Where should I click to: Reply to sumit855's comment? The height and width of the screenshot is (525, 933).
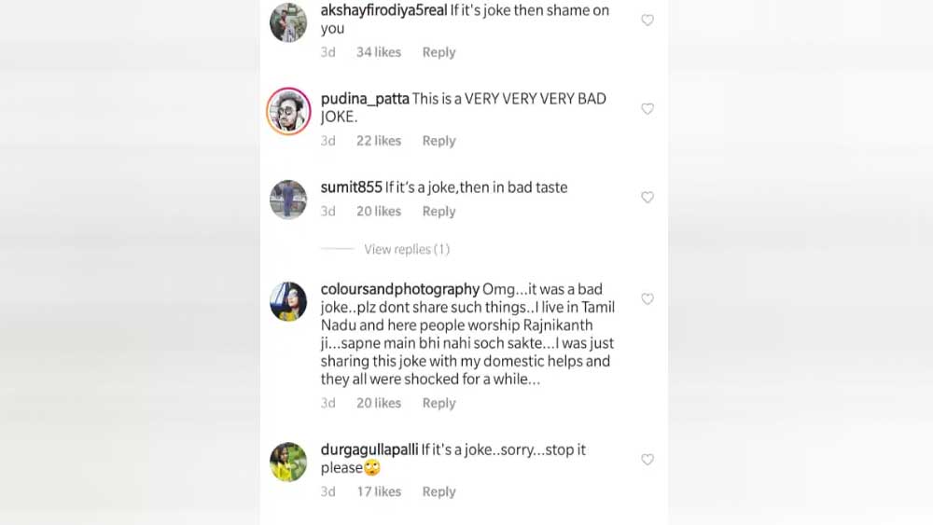pos(439,212)
